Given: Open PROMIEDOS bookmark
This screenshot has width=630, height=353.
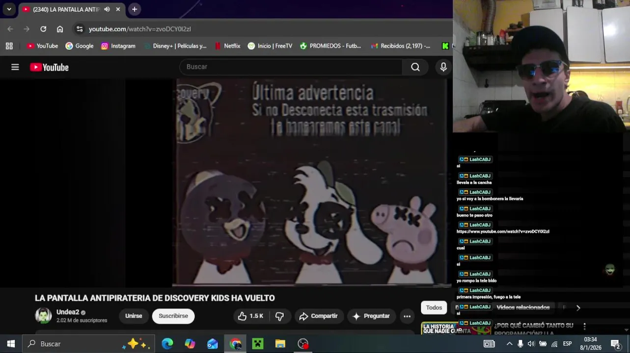Looking at the screenshot, I should pyautogui.click(x=330, y=46).
